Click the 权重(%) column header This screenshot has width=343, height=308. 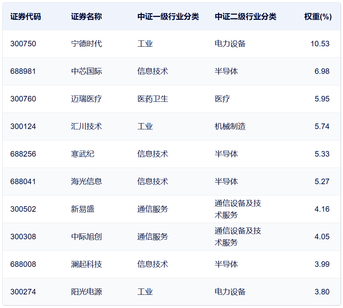[x=318, y=17]
